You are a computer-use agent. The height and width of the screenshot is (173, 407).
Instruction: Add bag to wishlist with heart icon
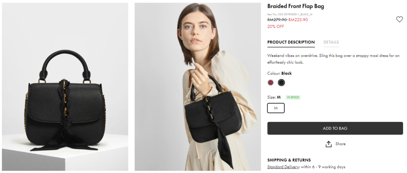coord(399,20)
